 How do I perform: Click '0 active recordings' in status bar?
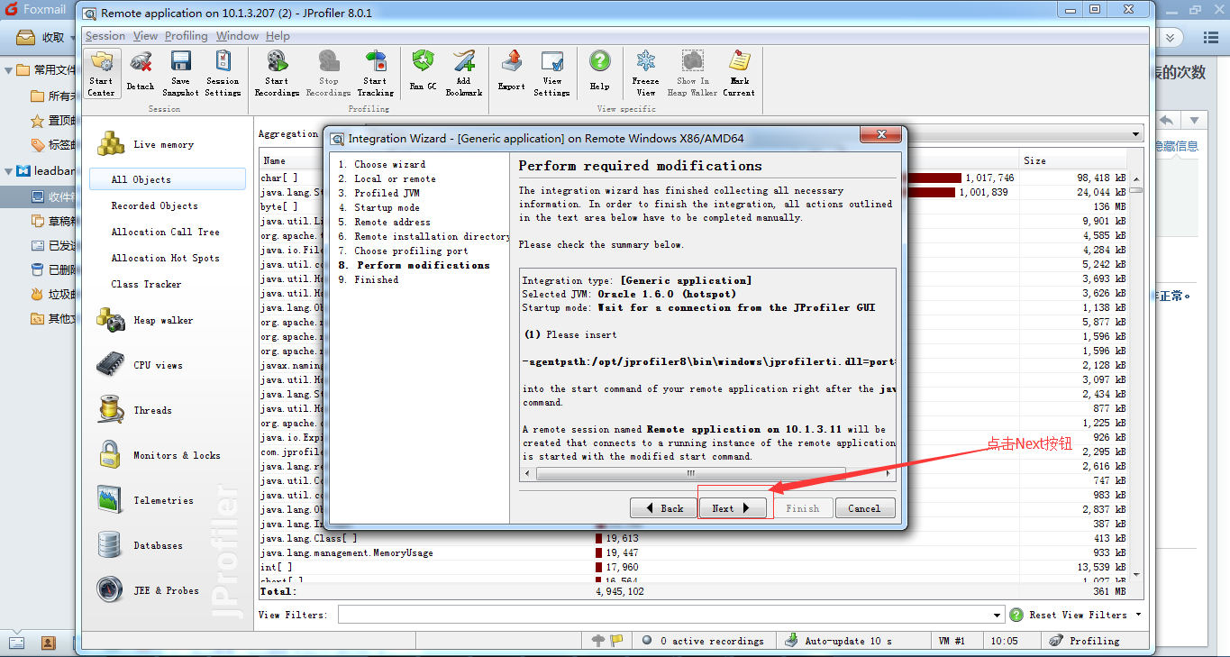click(x=703, y=641)
